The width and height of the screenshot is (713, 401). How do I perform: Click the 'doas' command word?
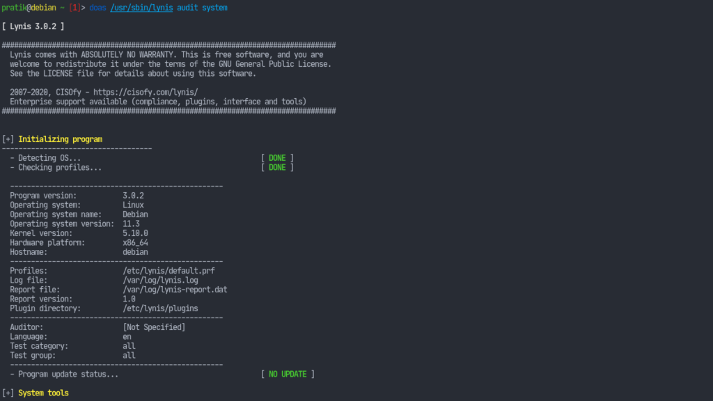tap(97, 8)
